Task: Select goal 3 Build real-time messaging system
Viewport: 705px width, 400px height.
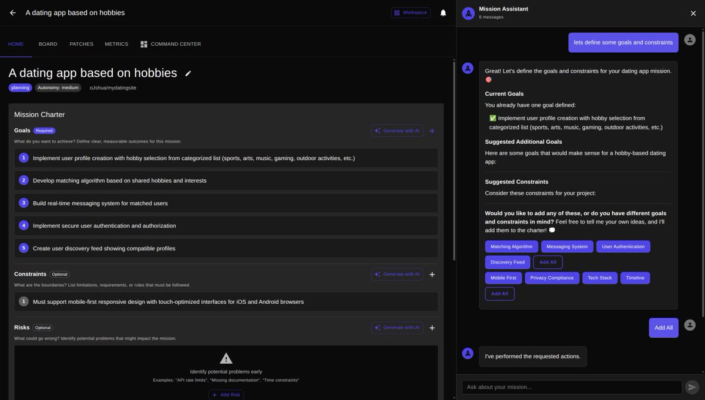Action: coord(226,203)
